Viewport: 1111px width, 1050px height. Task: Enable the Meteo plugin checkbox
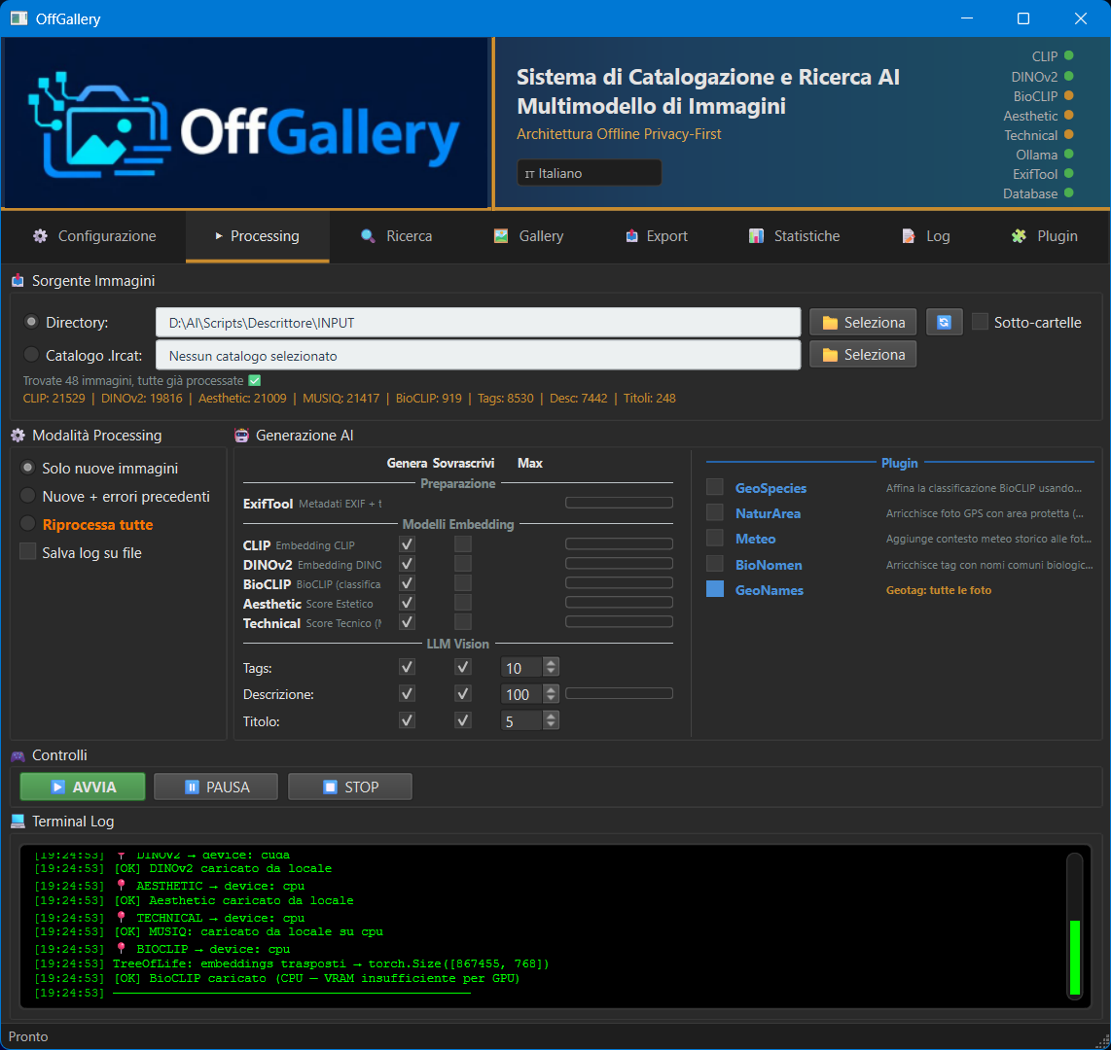715,538
